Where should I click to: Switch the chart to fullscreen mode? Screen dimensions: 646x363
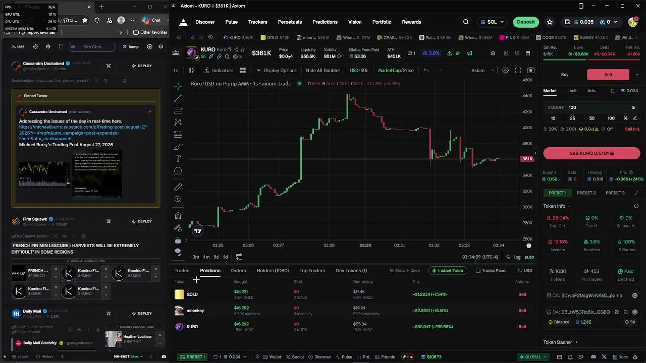[x=518, y=71]
